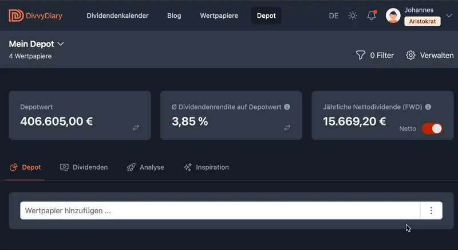This screenshot has width=458, height=250.
Task: Click the Verwalten gear icon
Action: 410,55
